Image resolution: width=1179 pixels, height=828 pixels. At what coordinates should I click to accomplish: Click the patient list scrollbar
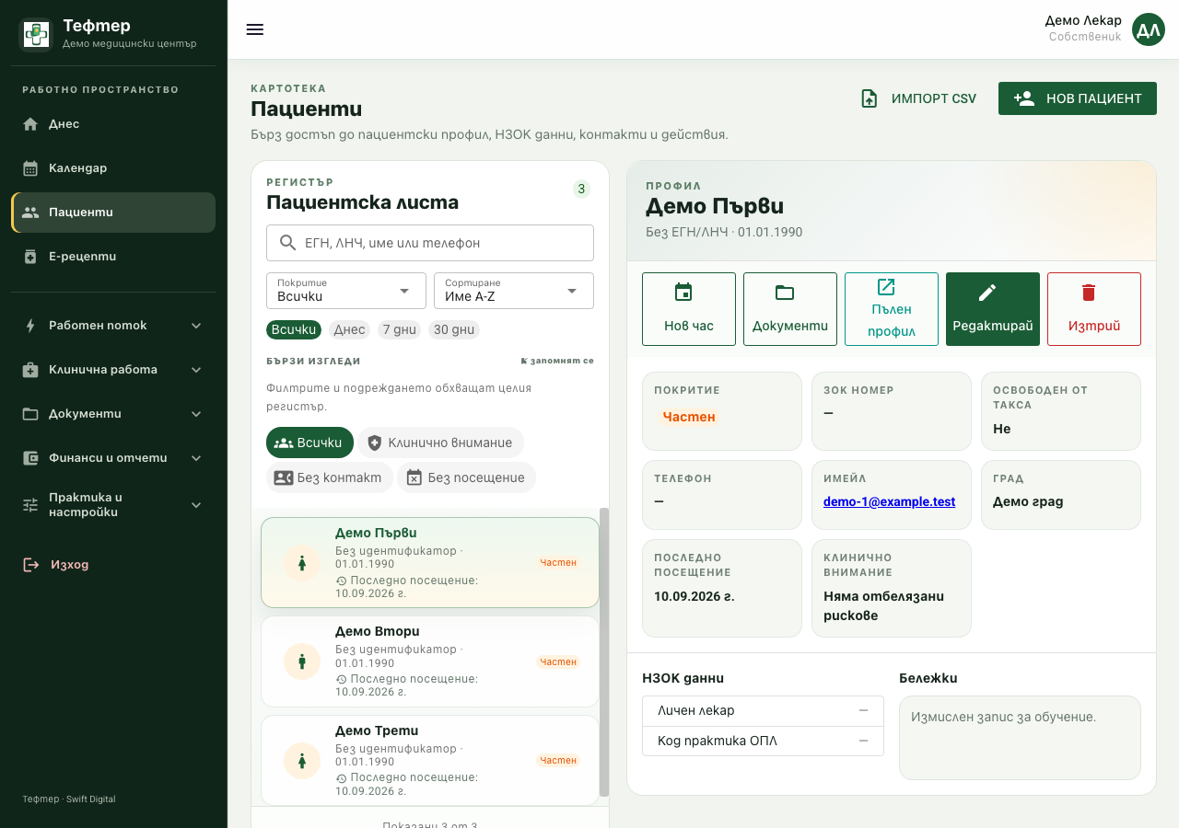pos(604,652)
